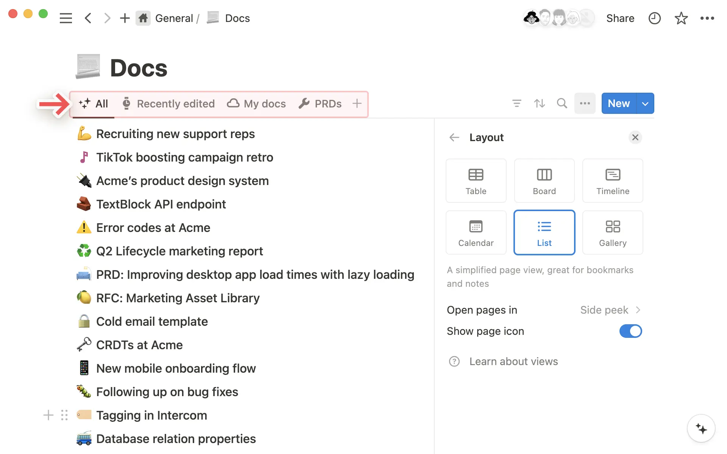Select the Gallery layout option
The image size is (727, 454).
[612, 232]
